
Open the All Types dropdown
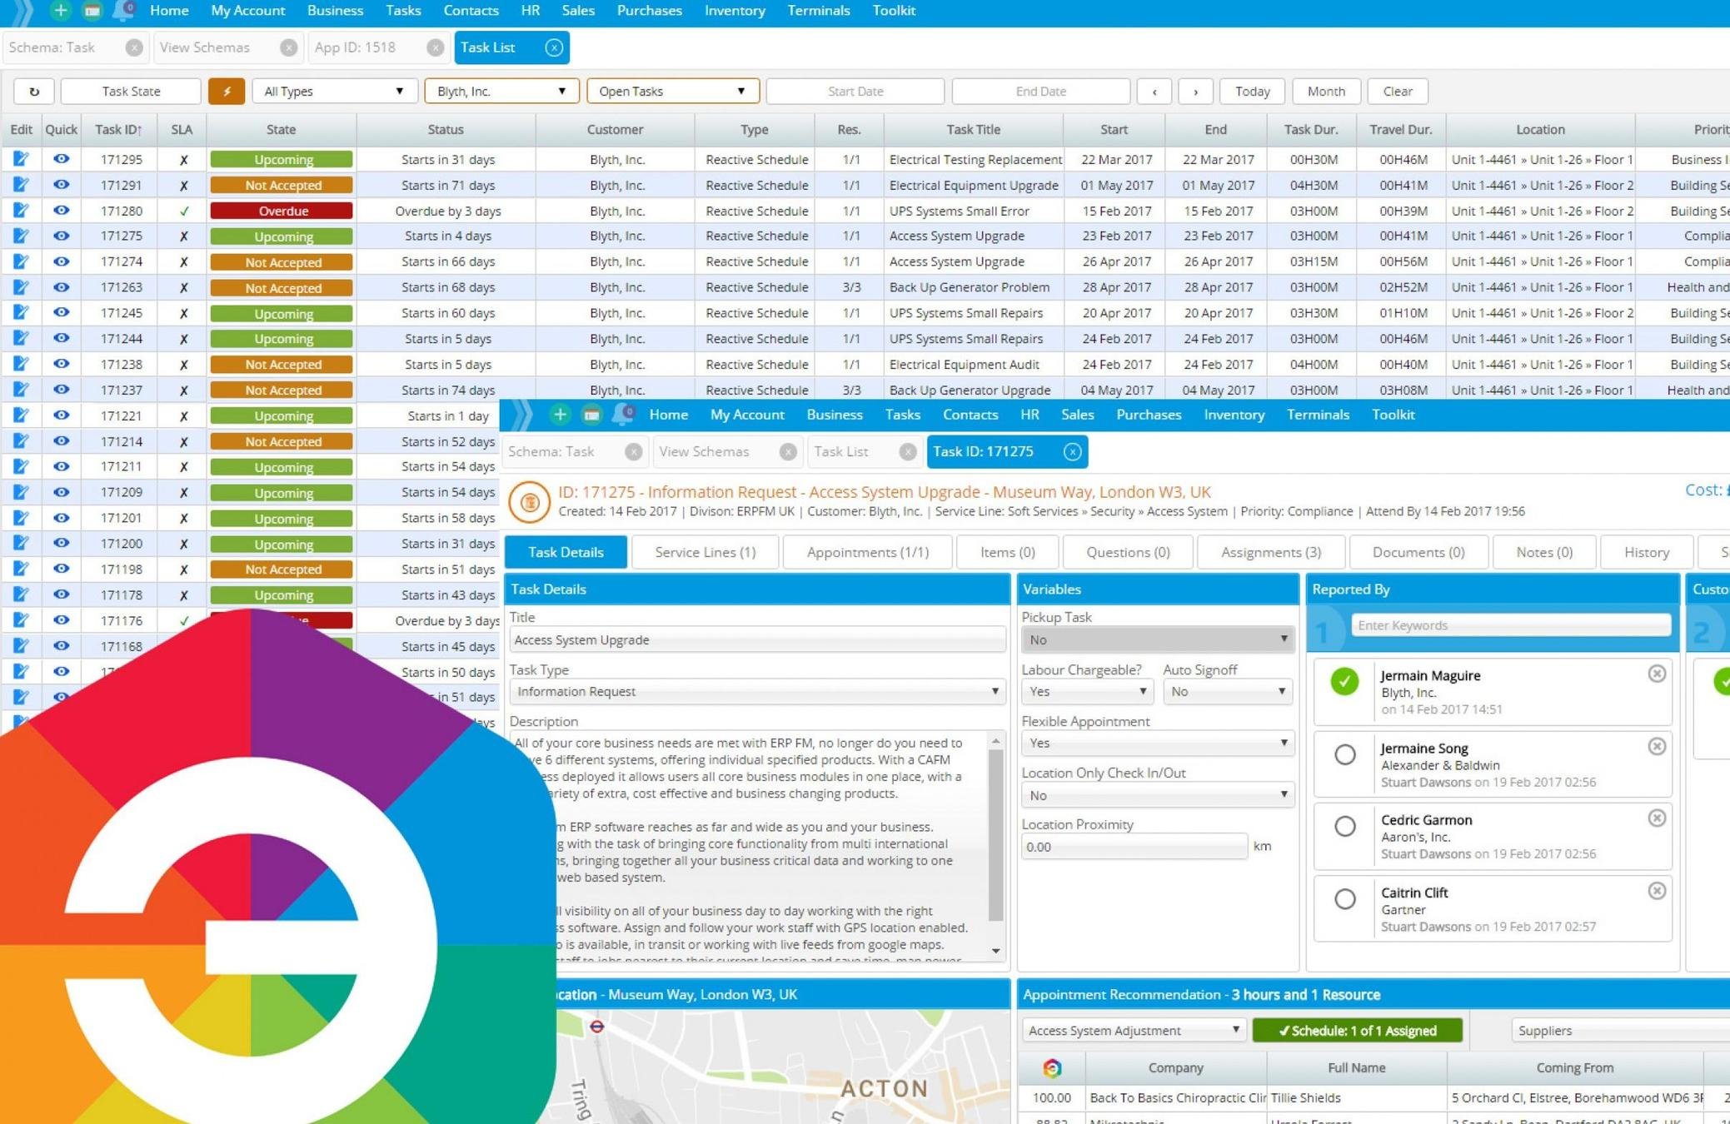click(332, 92)
